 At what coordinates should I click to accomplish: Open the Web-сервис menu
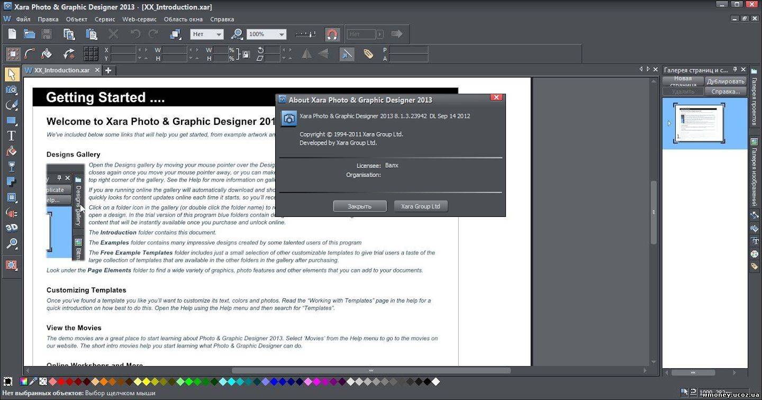(x=139, y=19)
